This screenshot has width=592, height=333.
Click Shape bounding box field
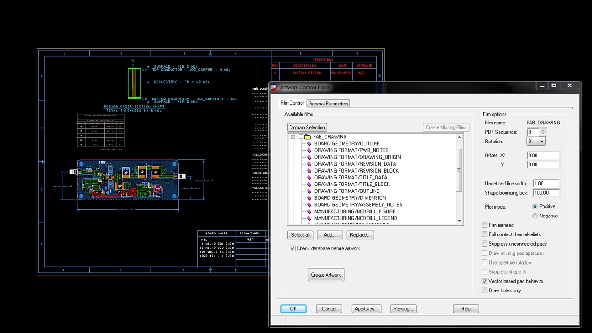tap(546, 193)
